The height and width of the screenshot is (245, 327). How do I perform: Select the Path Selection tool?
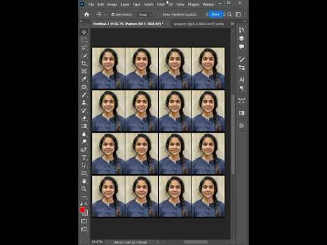84,165
